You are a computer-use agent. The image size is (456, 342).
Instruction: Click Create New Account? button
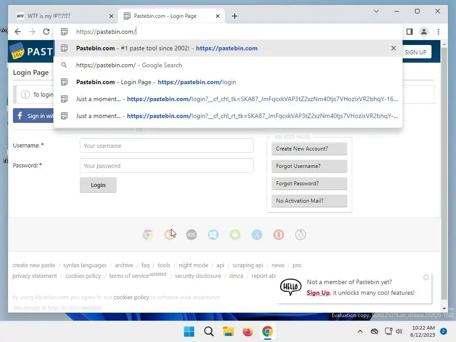(309, 149)
